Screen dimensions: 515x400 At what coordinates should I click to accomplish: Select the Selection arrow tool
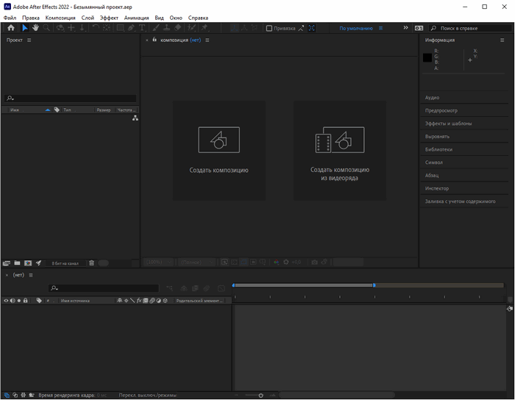tap(24, 28)
